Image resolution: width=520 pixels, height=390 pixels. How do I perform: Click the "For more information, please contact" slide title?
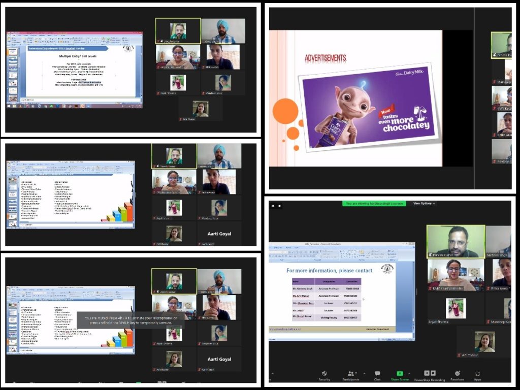pyautogui.click(x=329, y=271)
